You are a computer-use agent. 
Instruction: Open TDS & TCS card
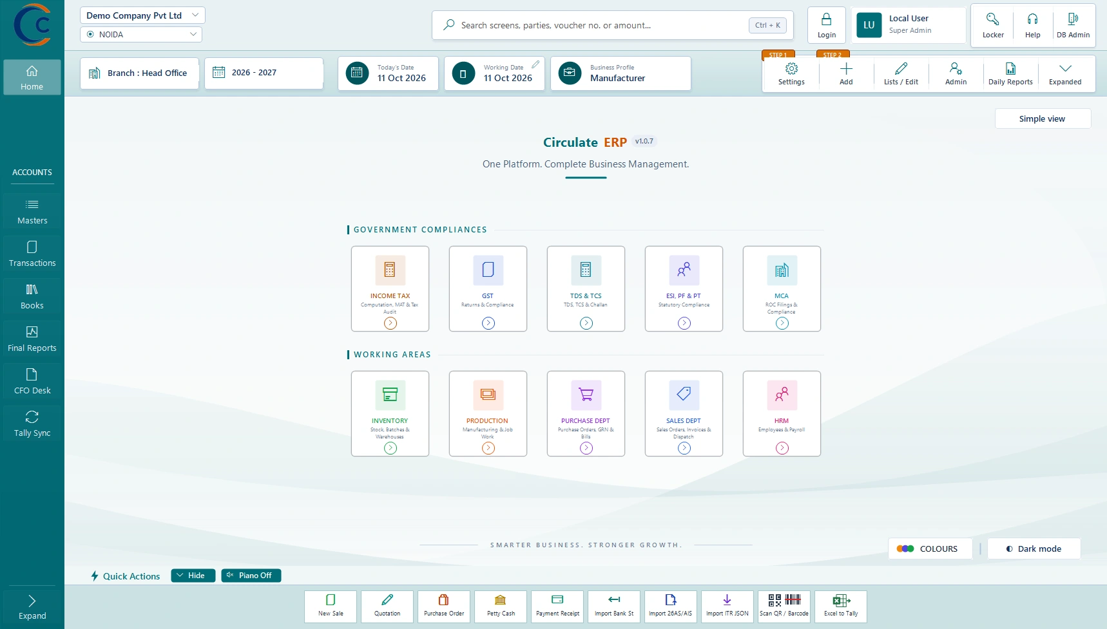(586, 288)
